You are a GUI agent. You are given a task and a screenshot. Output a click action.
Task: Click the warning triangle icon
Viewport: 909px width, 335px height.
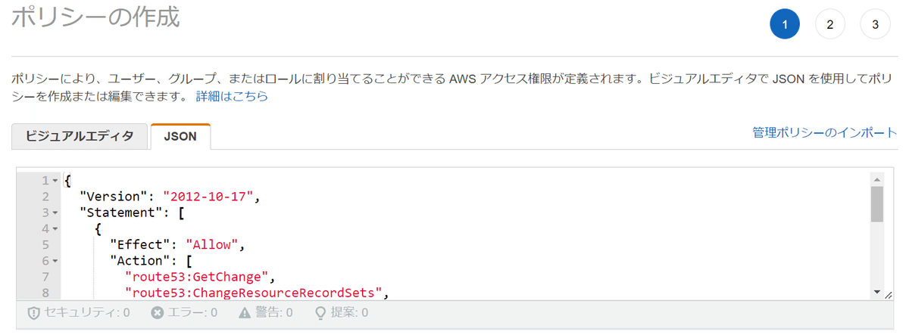pos(245,312)
